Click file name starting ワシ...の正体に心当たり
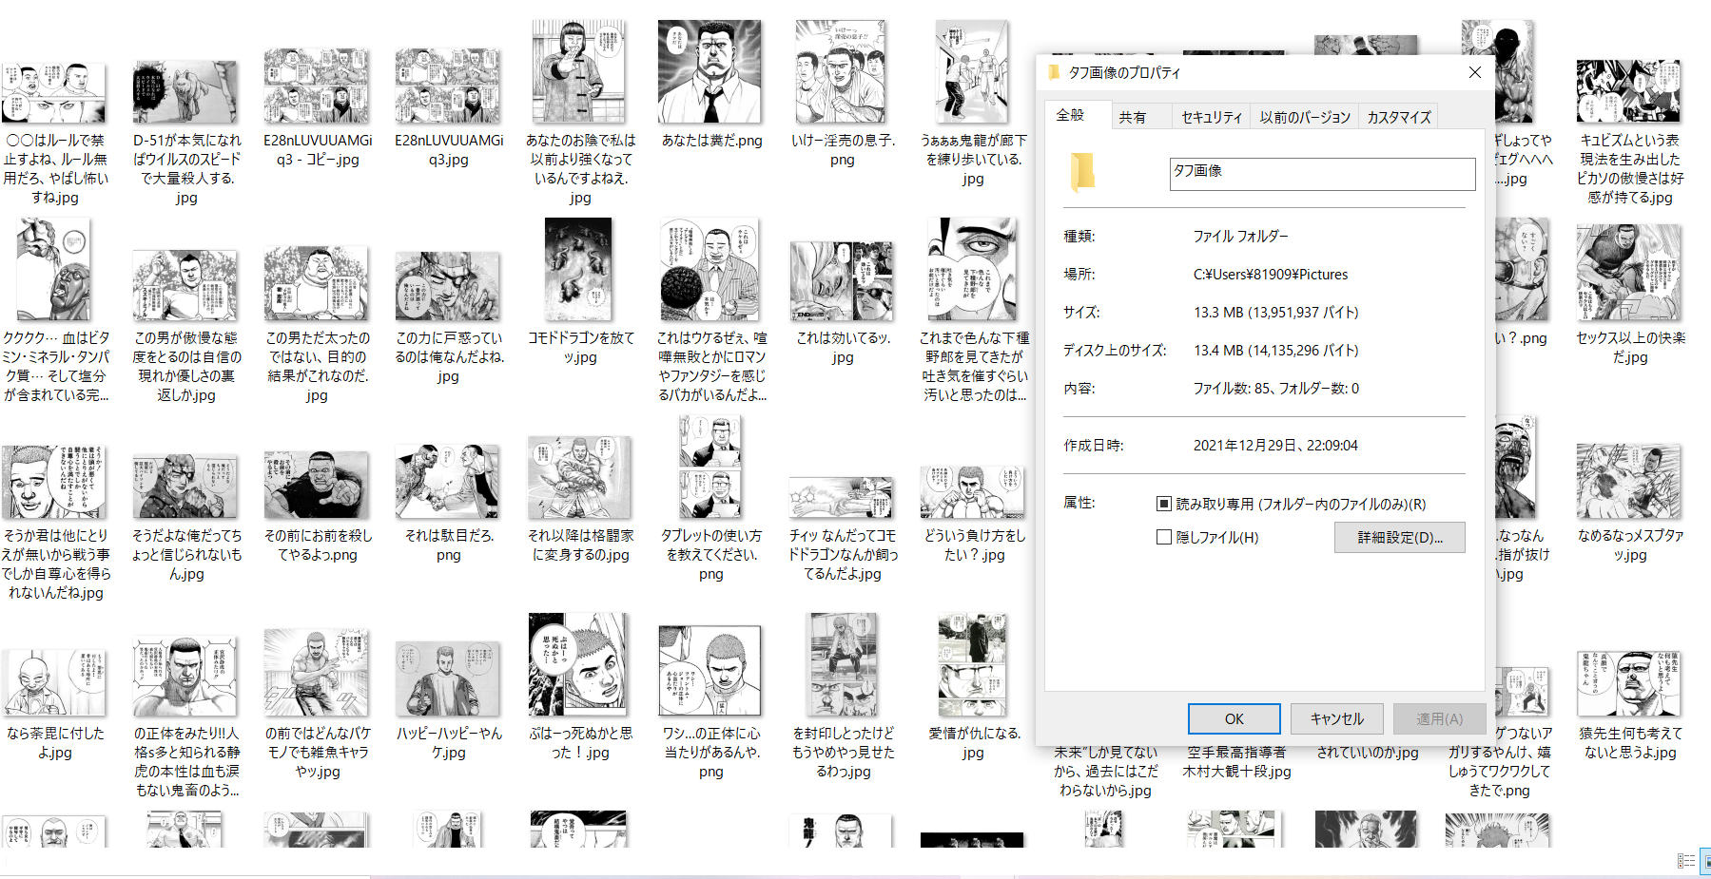The width and height of the screenshot is (1711, 879). coord(711,753)
